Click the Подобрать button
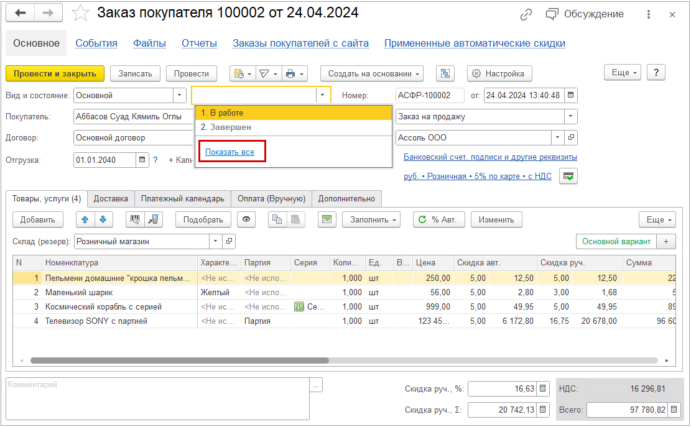 [x=203, y=219]
